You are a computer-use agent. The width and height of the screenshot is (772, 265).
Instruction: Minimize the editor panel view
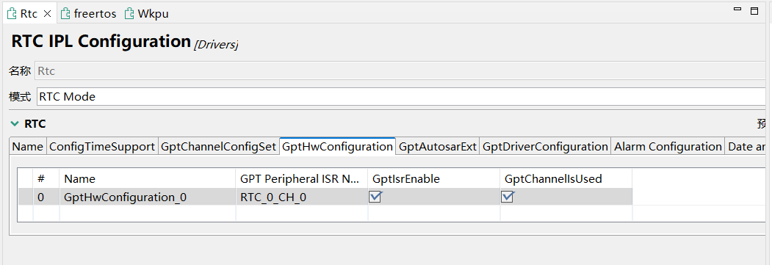point(737,10)
